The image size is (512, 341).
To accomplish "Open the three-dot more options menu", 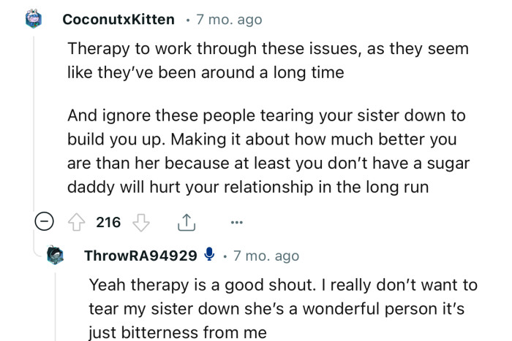I will [x=235, y=223].
